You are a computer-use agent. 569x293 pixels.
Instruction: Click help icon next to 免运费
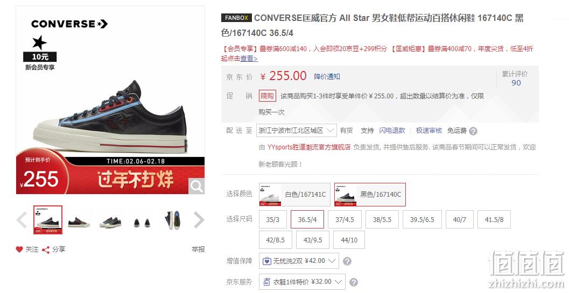click(473, 131)
